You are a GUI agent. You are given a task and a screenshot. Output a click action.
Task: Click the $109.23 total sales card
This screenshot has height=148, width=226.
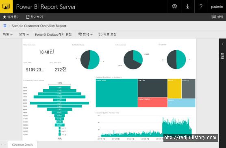35,70
